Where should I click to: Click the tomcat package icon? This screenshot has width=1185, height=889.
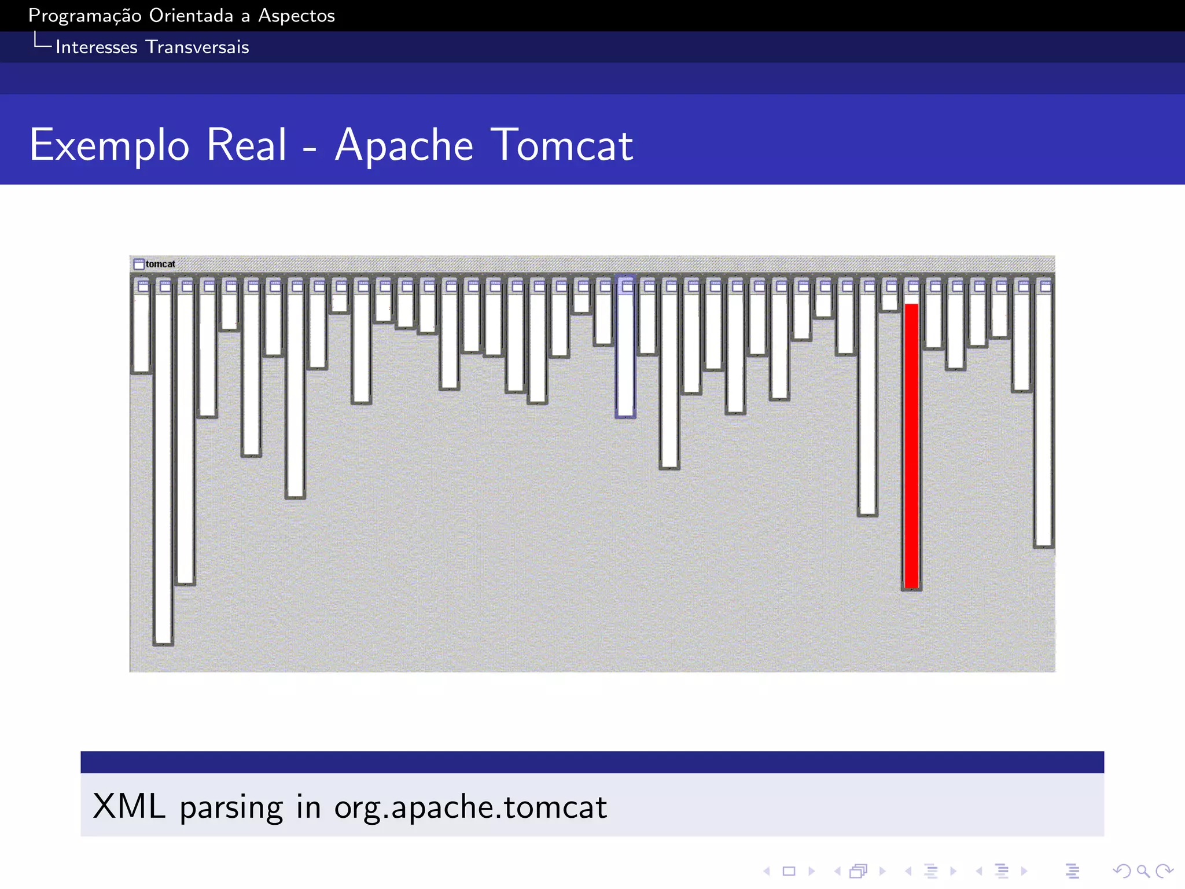pos(139,265)
